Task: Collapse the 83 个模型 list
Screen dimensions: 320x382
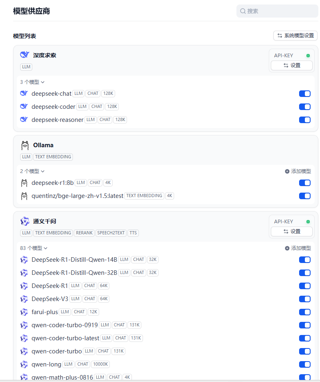Action: tap(34, 248)
